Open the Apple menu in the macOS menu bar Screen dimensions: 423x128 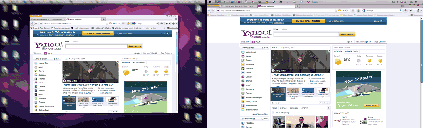click(210, 2)
